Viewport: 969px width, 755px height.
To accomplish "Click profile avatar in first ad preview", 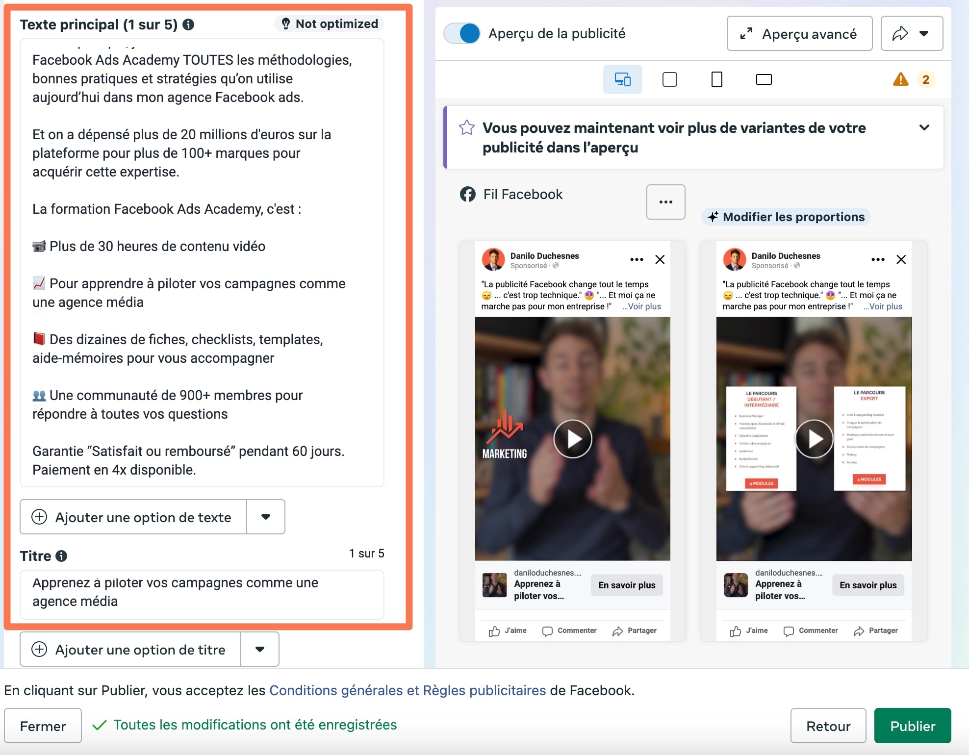I will pyautogui.click(x=493, y=259).
